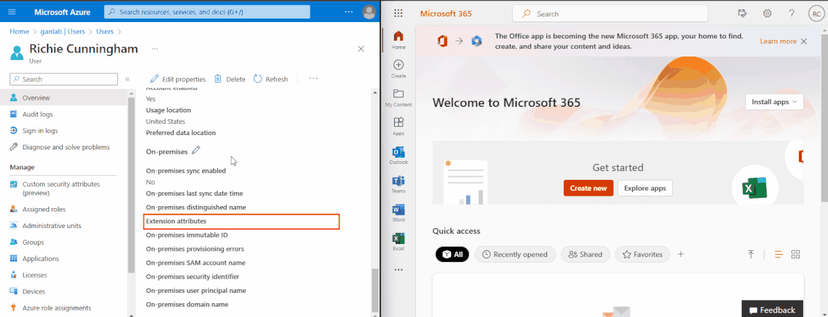Open Microsoft 365 settings gear
The height and width of the screenshot is (317, 828).
click(x=767, y=14)
